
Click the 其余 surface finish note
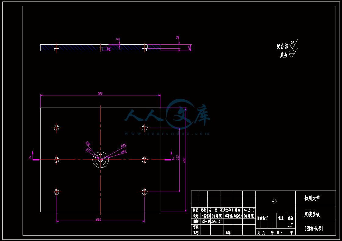(x=284, y=55)
